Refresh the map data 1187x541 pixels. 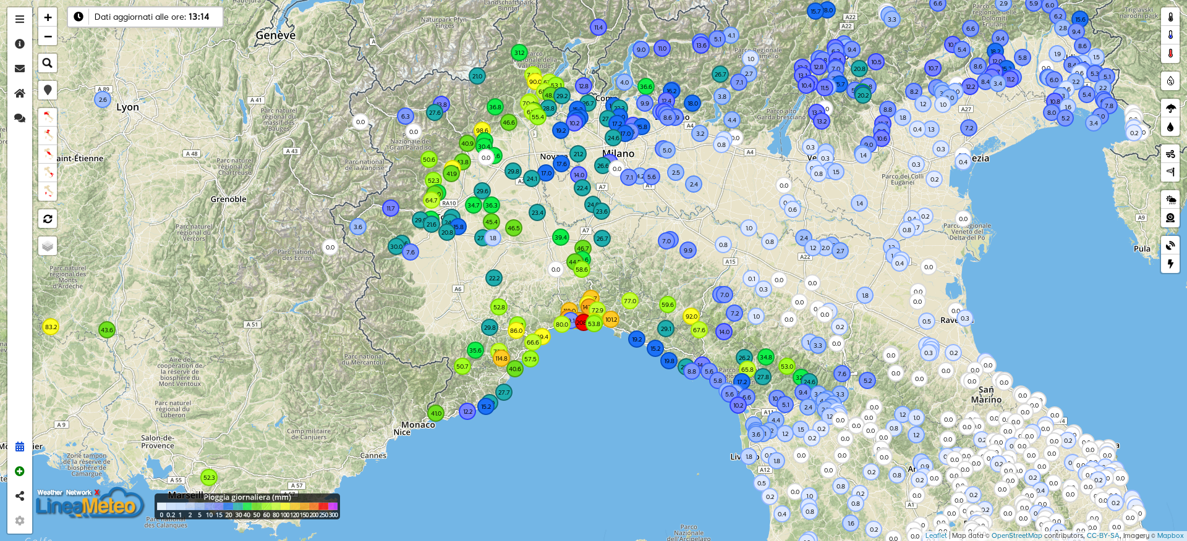[48, 219]
